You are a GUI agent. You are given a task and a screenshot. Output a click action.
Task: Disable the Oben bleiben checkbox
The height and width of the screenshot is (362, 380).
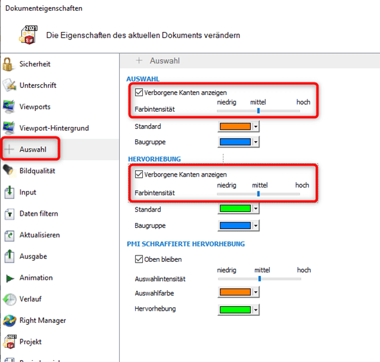point(139,259)
